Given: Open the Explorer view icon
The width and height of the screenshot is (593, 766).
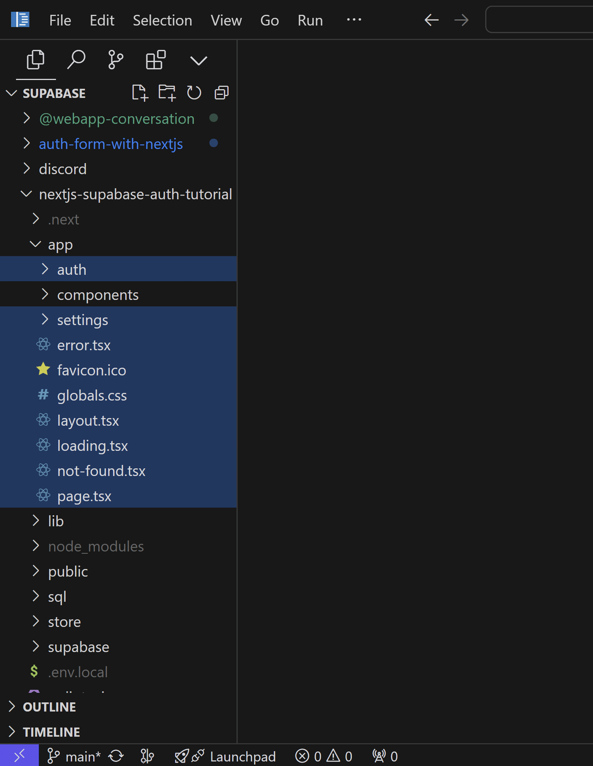Looking at the screenshot, I should [36, 60].
